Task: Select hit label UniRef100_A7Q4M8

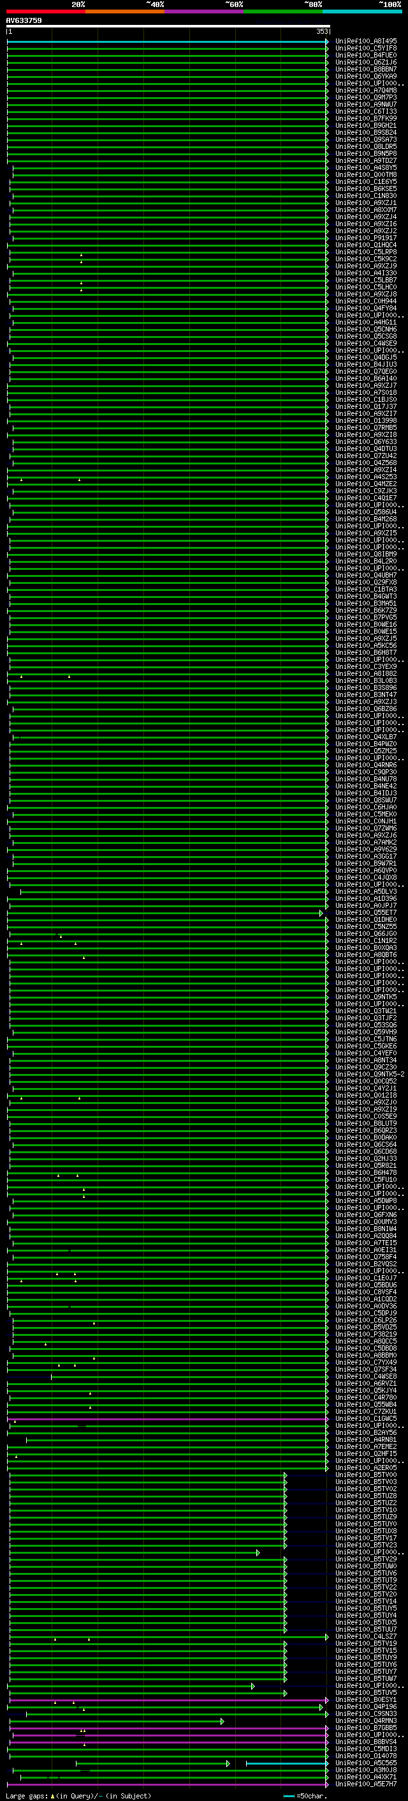Action: coord(366,90)
